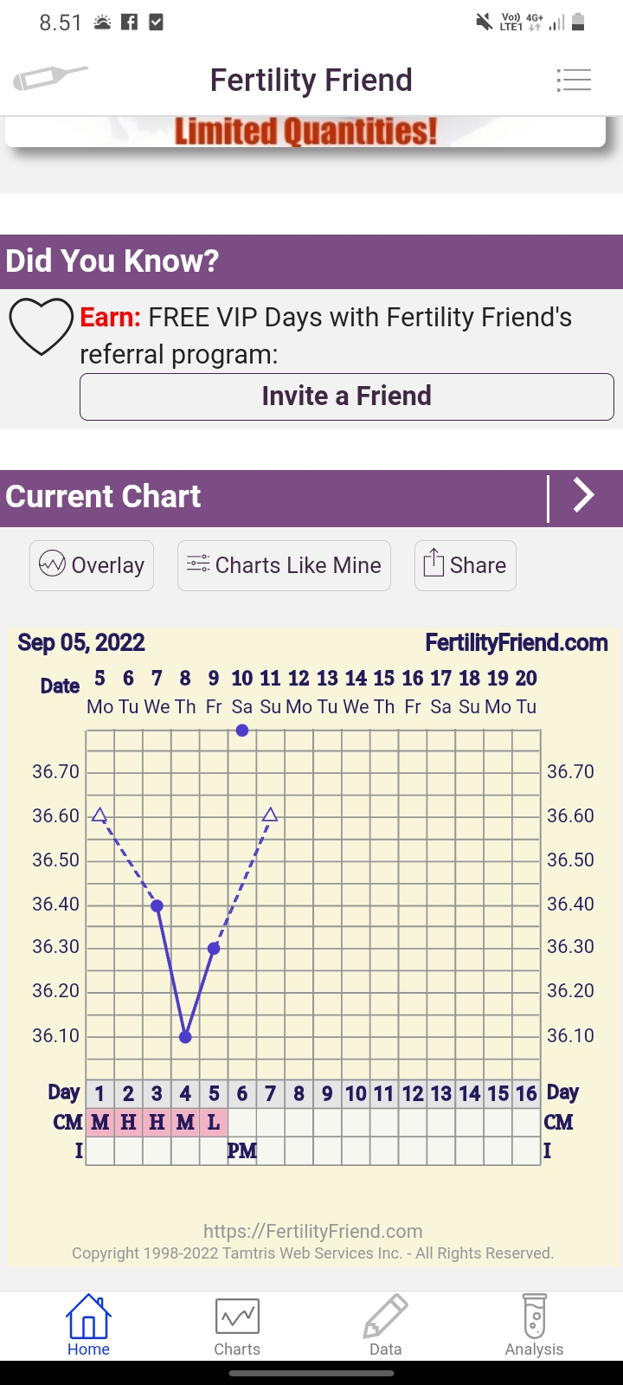623x1385 pixels.
Task: Open Charts Like Mine
Action: coord(284,565)
